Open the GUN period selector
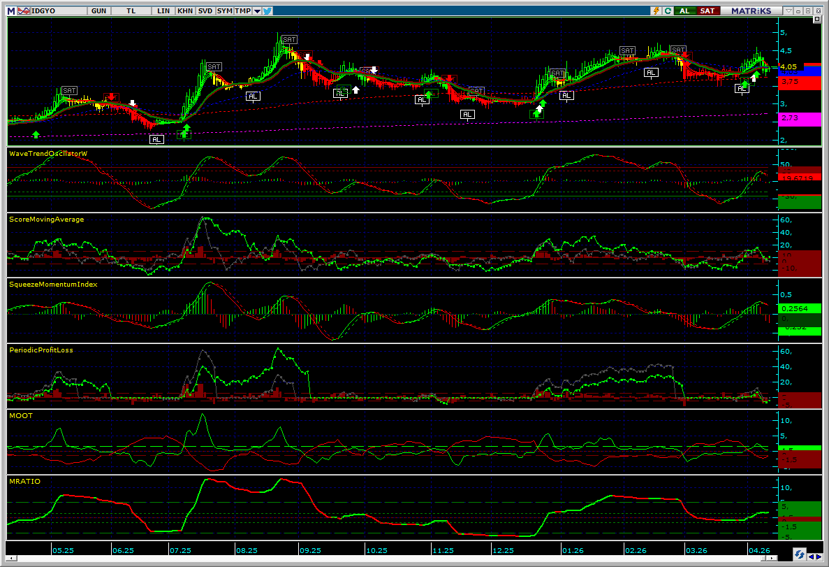829x567 pixels. [x=99, y=10]
